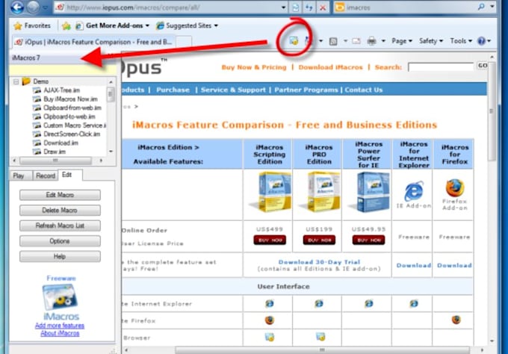Click the GO search button
508x354 pixels.
tap(483, 66)
